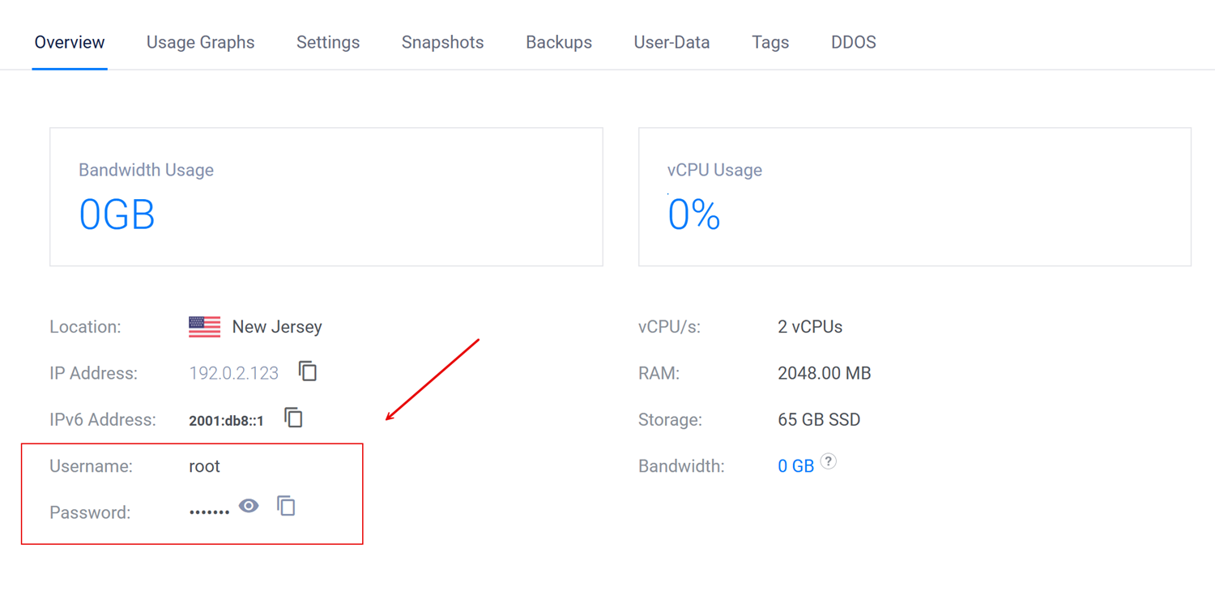This screenshot has height=590, width=1215.
Task: Click the New Jersey location text
Action: pos(277,327)
